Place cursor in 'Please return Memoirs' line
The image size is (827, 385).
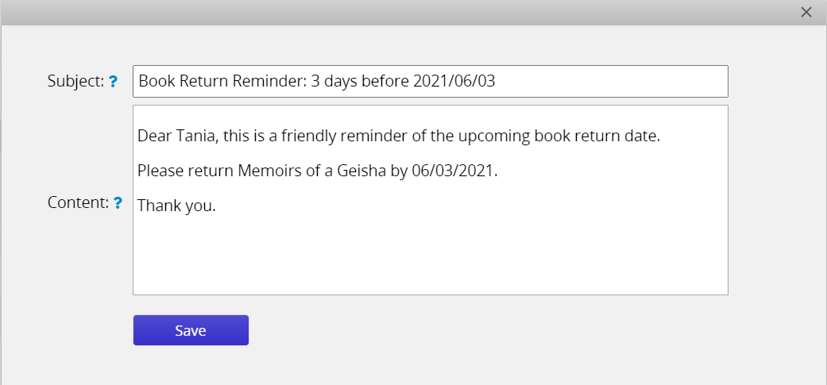coord(318,171)
